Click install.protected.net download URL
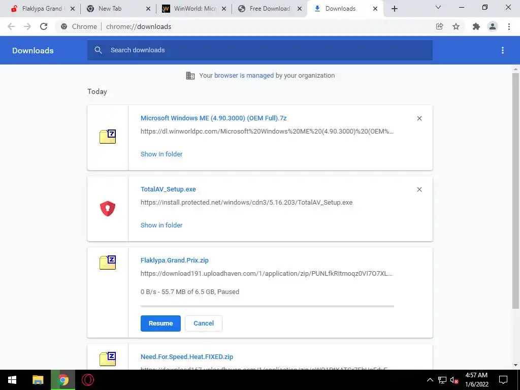The height and width of the screenshot is (390, 520). point(246,202)
